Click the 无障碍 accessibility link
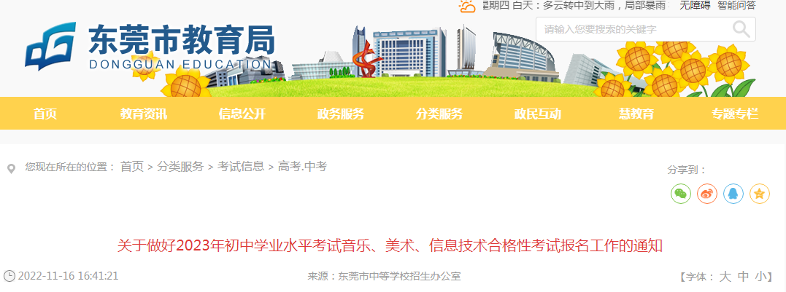The width and height of the screenshot is (786, 292). click(x=695, y=6)
